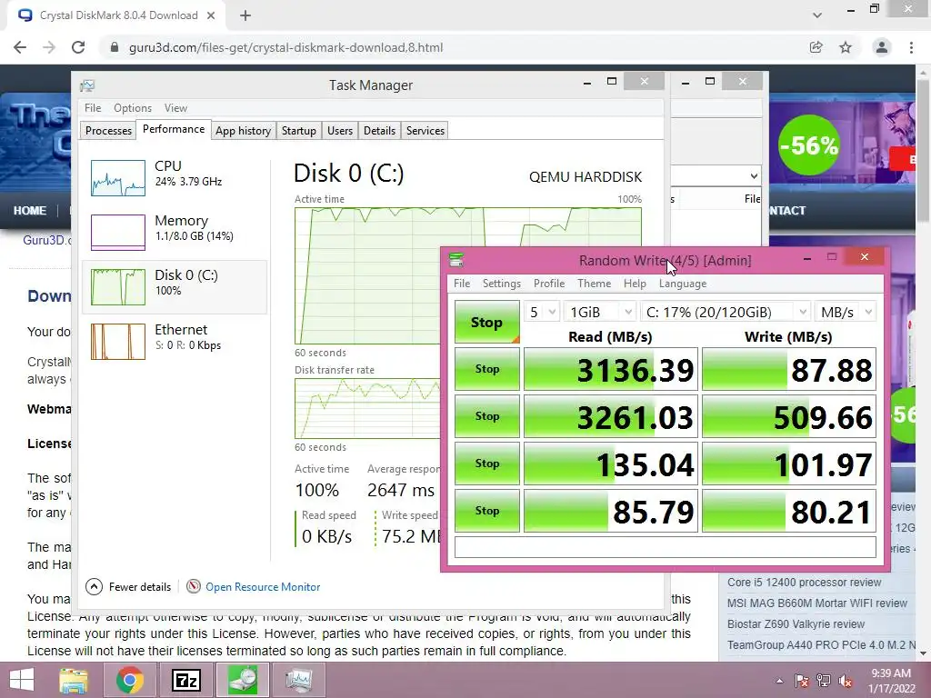Switch to the App history tab
Image resolution: width=931 pixels, height=698 pixels.
[x=243, y=131]
